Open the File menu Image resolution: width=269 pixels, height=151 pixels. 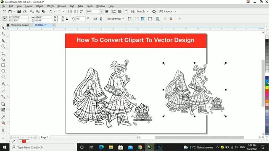coord(3,6)
